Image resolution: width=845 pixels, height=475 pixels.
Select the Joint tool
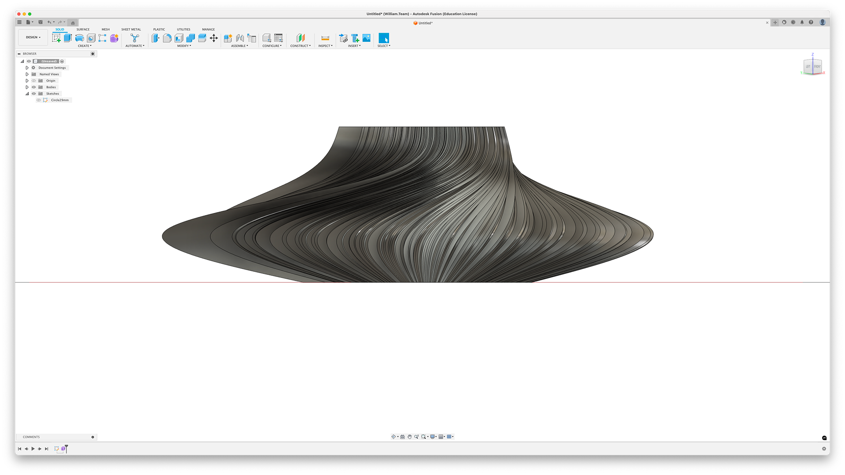point(240,38)
